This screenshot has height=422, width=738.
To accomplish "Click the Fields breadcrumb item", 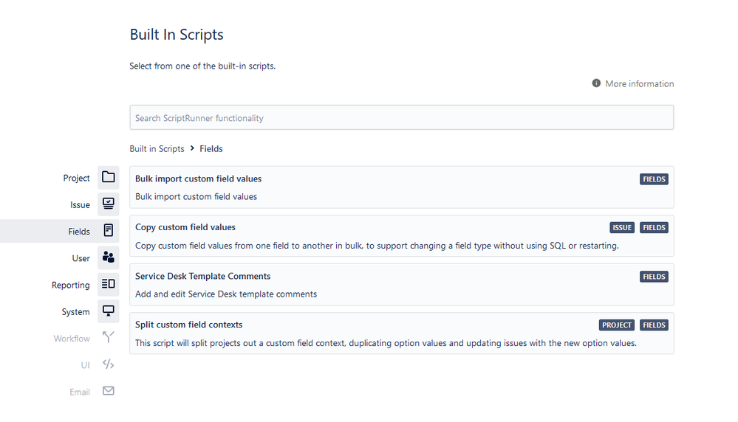I will (211, 149).
